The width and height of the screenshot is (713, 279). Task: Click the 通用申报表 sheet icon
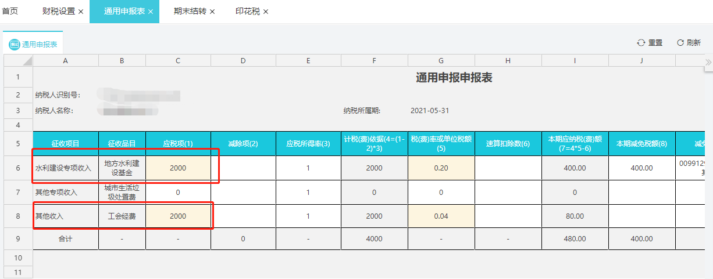pos(15,45)
